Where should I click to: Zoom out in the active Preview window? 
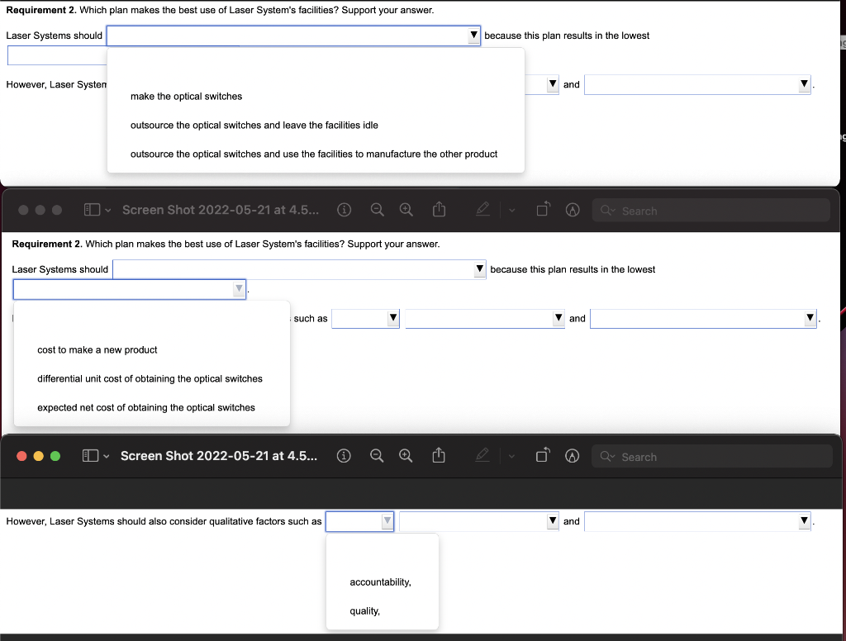tap(377, 456)
